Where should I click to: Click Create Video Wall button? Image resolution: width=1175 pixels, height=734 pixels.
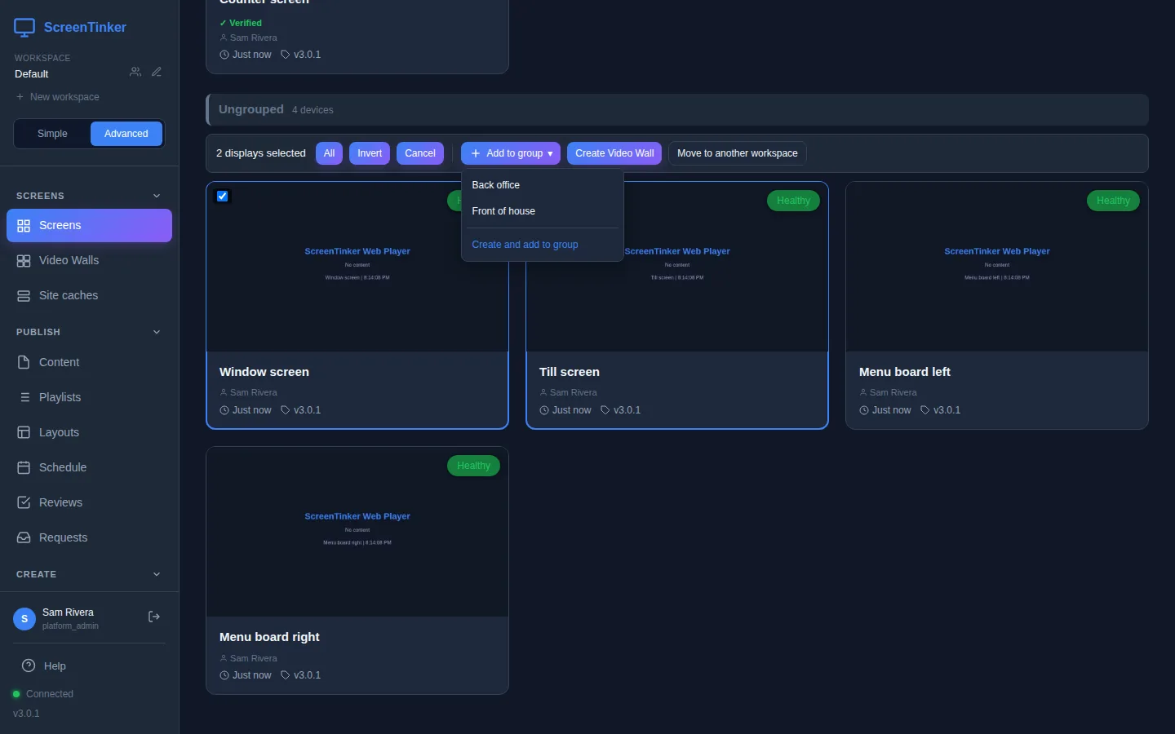coord(614,153)
